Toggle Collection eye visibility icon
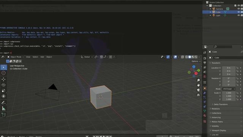 point(238,6)
